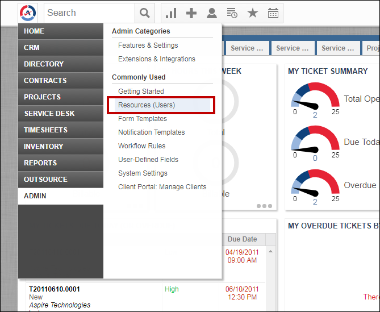Click the three-dot options on the widget

coord(264,206)
